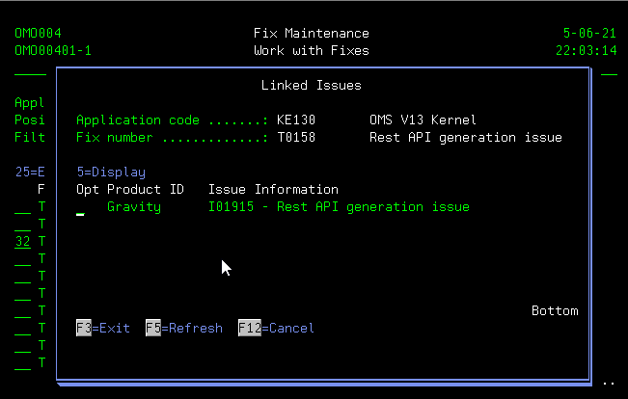Click the OMS V13 Kernel description
This screenshot has width=628, height=399.
(x=423, y=120)
